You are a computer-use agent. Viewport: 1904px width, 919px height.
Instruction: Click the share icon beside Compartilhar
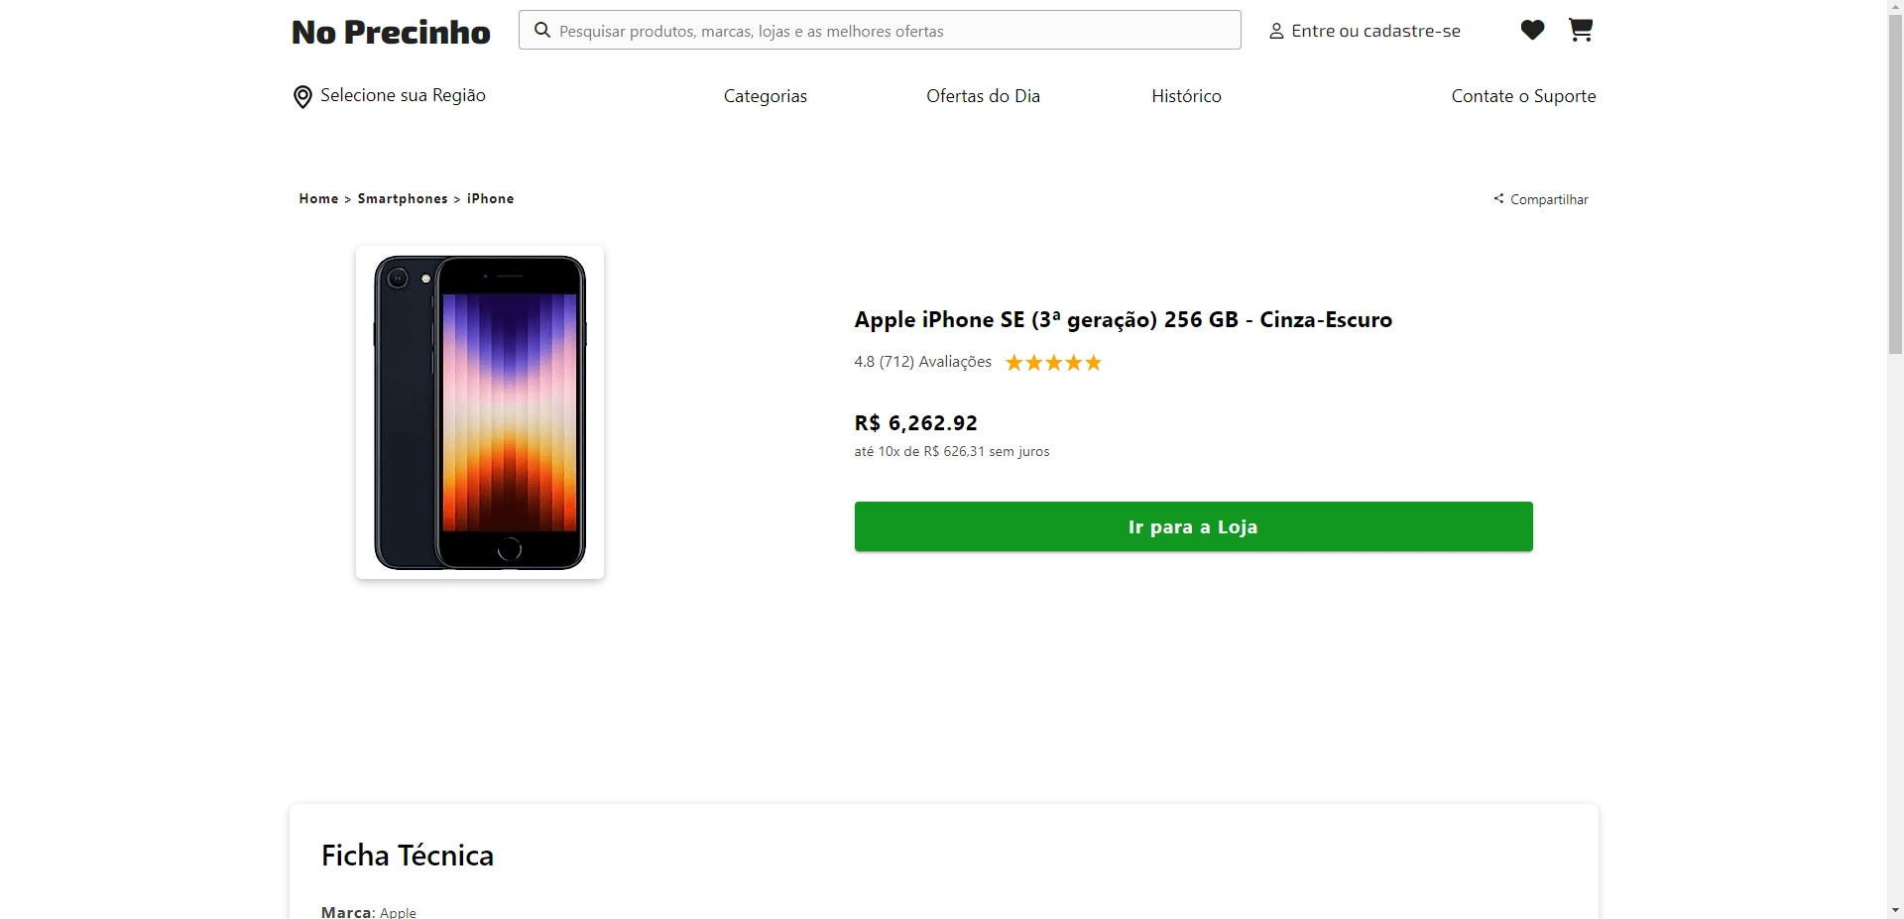tap(1498, 199)
